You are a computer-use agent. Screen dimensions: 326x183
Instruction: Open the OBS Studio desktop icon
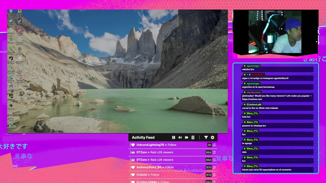[11, 106]
